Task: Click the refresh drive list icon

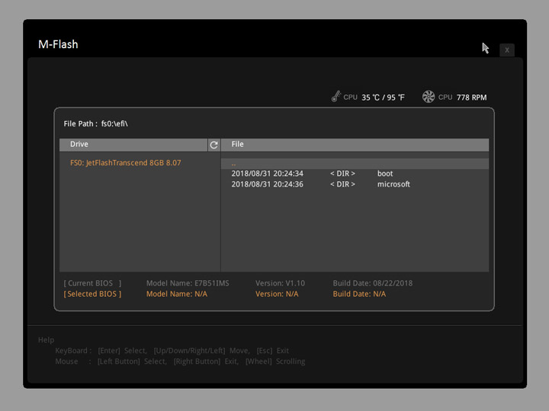Action: pyautogui.click(x=213, y=145)
